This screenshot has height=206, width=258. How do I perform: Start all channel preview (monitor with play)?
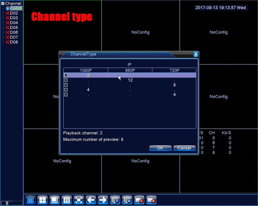[x=115, y=200]
